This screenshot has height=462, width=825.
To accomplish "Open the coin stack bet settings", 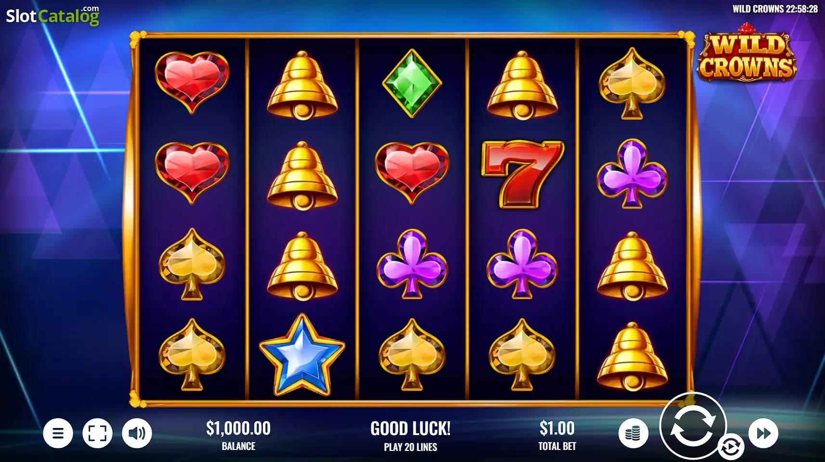I will point(633,433).
